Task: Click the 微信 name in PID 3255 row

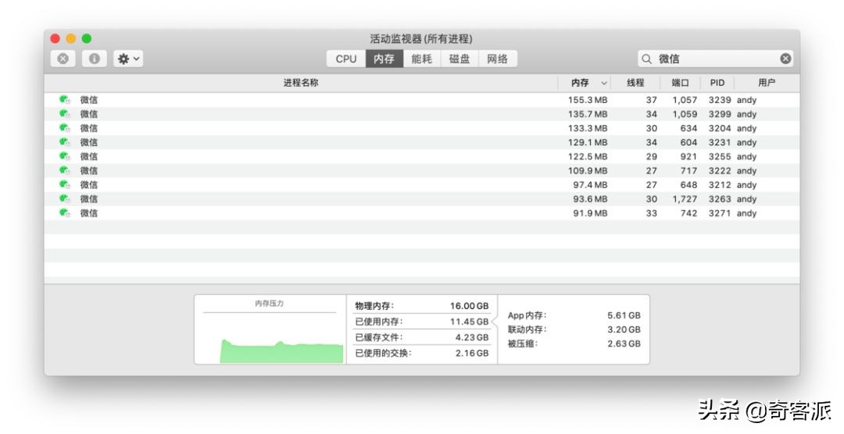Action: click(89, 156)
